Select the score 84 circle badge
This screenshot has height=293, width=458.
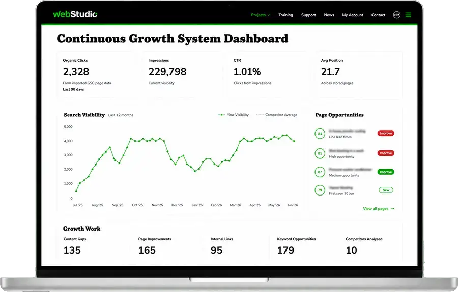tap(320, 134)
